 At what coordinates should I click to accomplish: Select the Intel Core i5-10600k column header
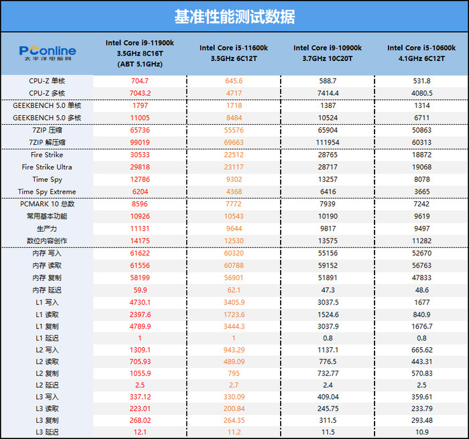(421, 53)
